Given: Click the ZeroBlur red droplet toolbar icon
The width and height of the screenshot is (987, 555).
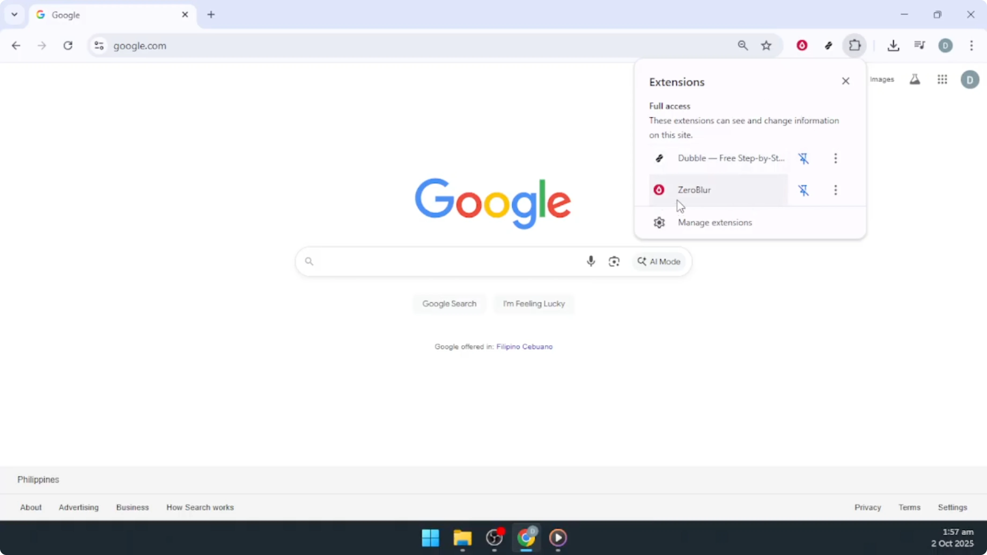Looking at the screenshot, I should (802, 45).
